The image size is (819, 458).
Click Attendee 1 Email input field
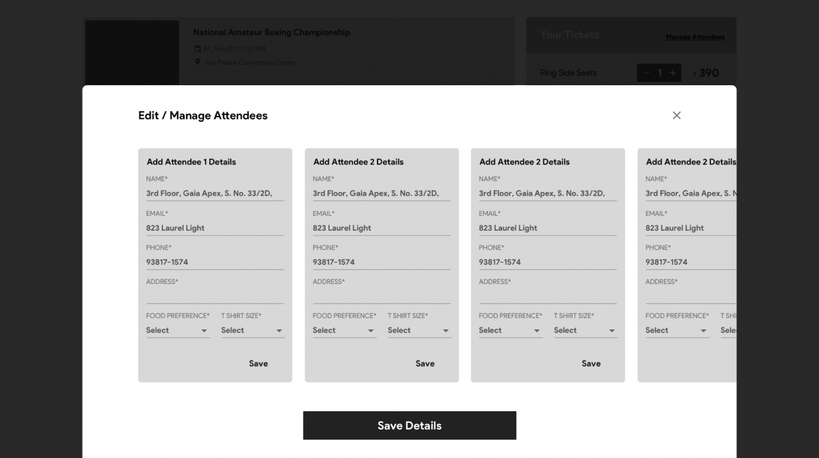coord(214,228)
